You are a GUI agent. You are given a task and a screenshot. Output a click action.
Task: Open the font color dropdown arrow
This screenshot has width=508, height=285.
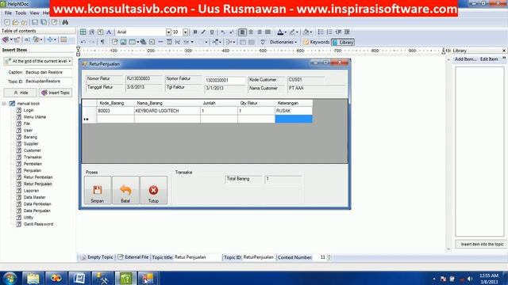tap(286, 32)
